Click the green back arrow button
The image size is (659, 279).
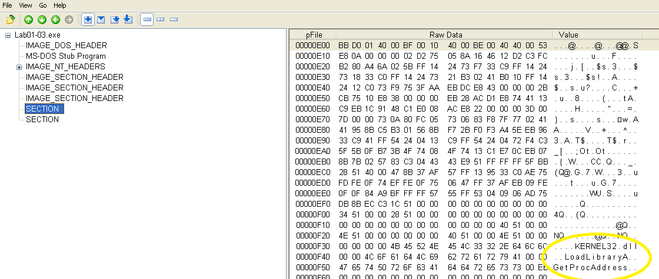(x=56, y=20)
